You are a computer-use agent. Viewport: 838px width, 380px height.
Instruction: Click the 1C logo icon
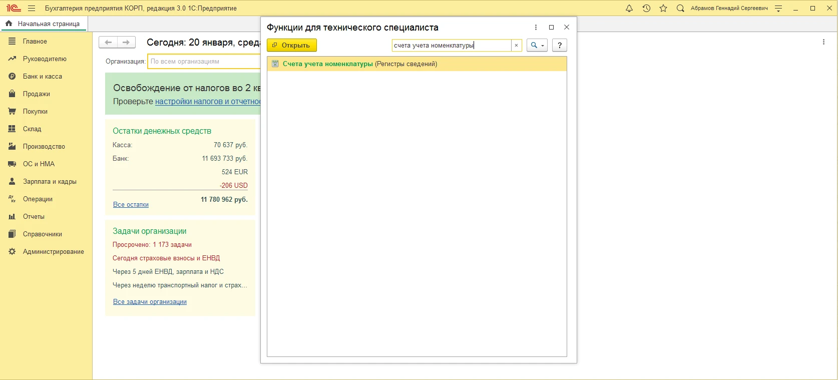tap(13, 9)
